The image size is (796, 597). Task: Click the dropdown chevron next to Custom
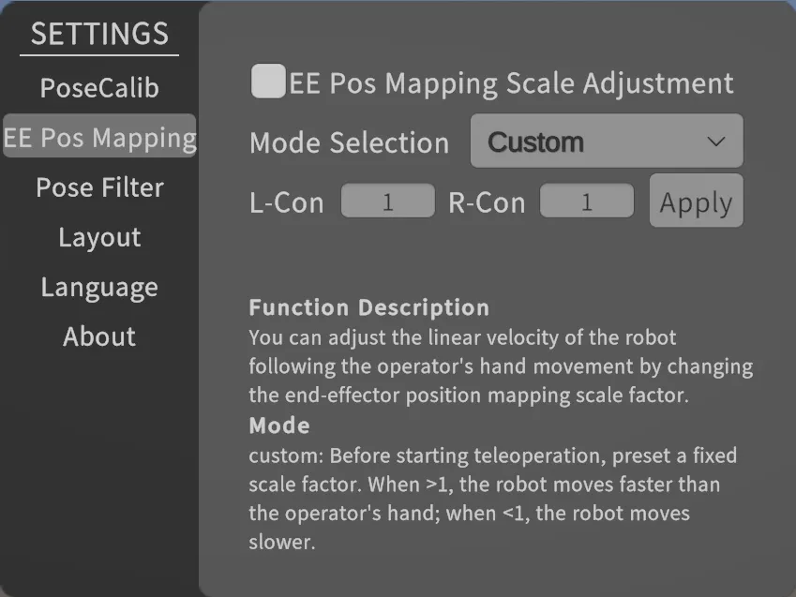(x=715, y=142)
